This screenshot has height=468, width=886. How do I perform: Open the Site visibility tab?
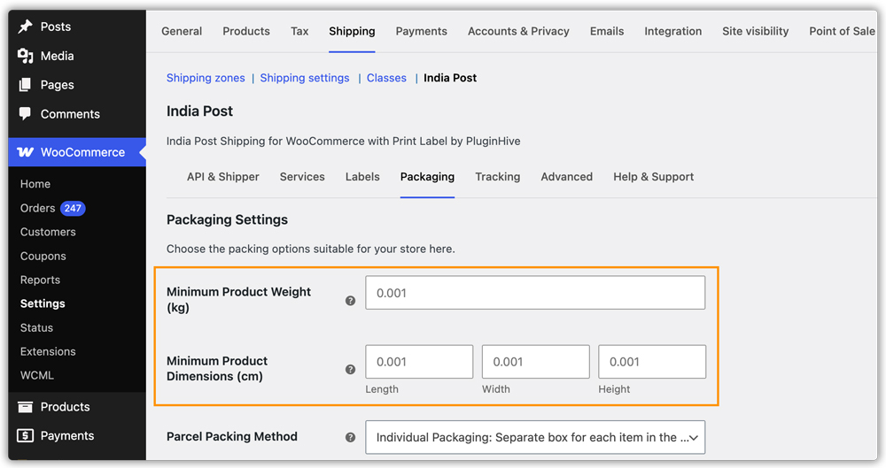point(756,31)
